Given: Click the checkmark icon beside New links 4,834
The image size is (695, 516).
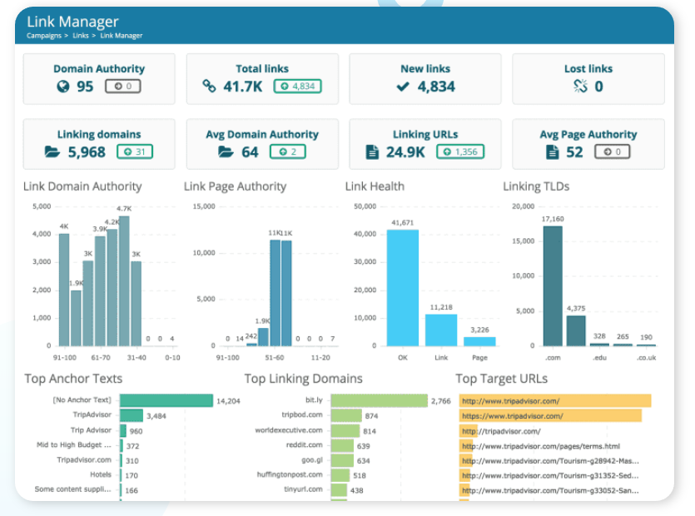Looking at the screenshot, I should coord(403,87).
